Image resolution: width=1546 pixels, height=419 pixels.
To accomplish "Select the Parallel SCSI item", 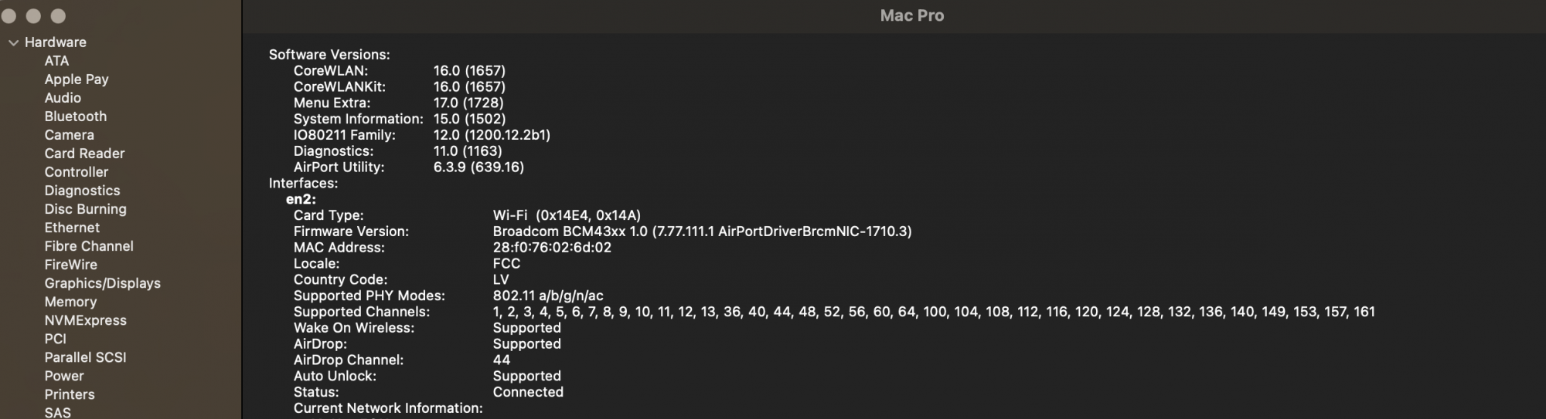I will tap(85, 357).
